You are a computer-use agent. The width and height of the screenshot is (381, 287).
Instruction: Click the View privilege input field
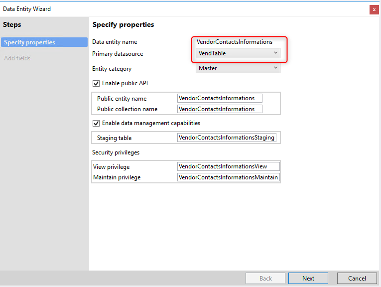[229, 166]
